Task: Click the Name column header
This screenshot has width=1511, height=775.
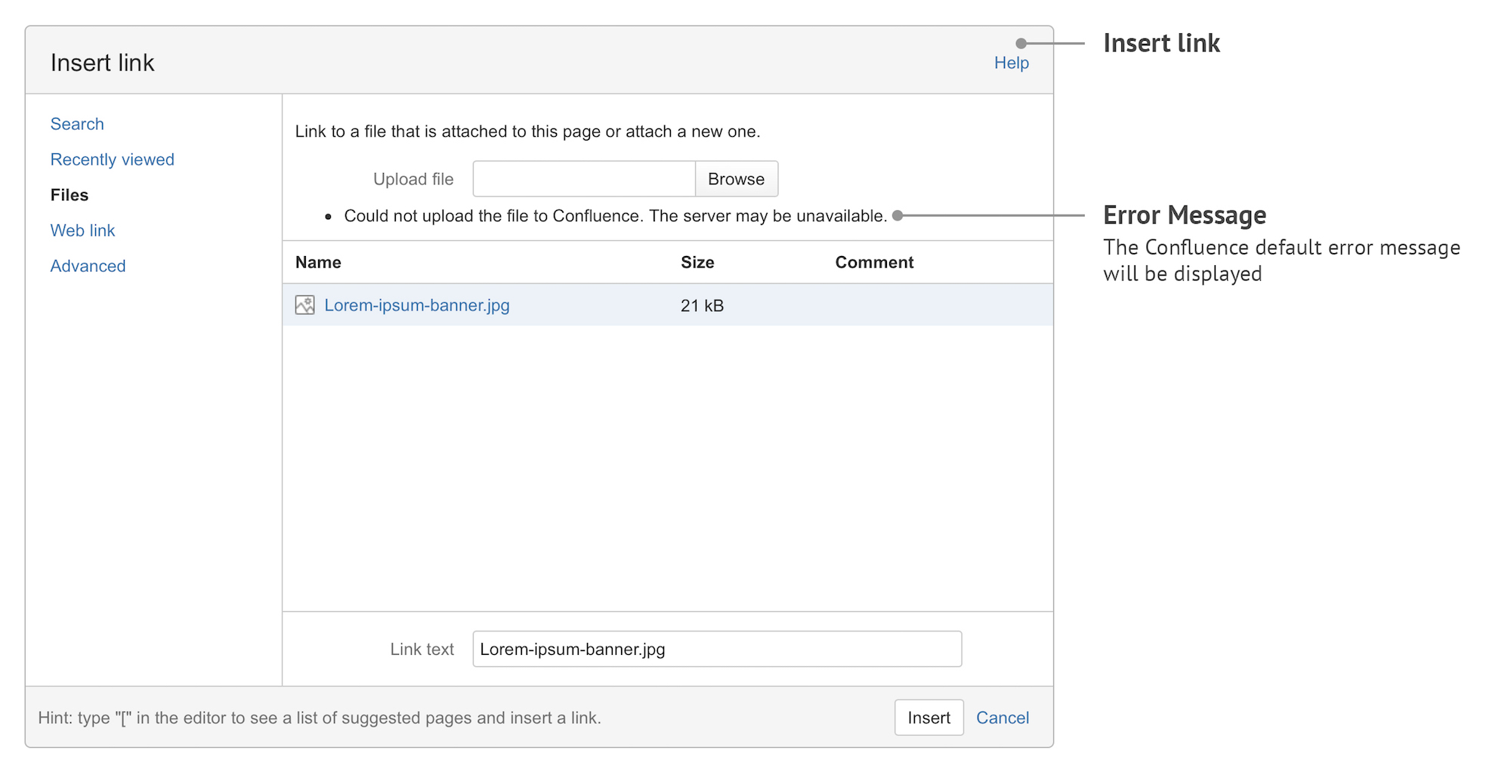Action: click(x=318, y=262)
